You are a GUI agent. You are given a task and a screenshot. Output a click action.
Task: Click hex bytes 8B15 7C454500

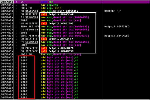coord(30,36)
